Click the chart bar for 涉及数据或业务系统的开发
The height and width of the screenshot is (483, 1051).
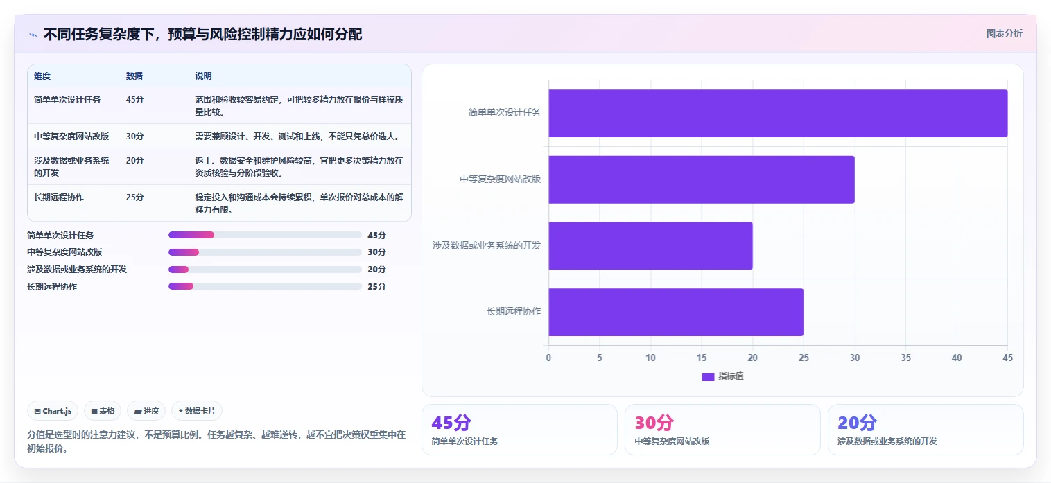click(x=650, y=246)
